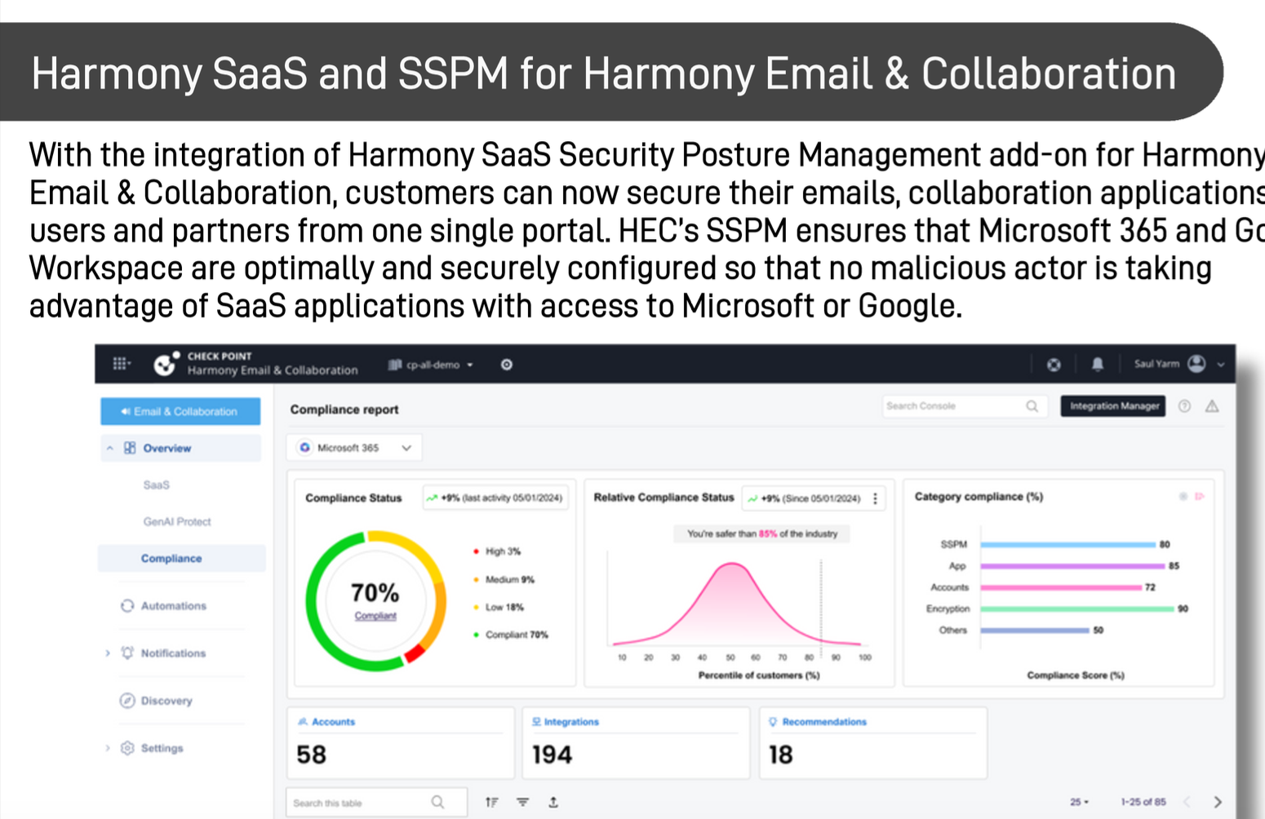Click the Others compliance bar
Image resolution: width=1265 pixels, height=819 pixels.
(1035, 630)
